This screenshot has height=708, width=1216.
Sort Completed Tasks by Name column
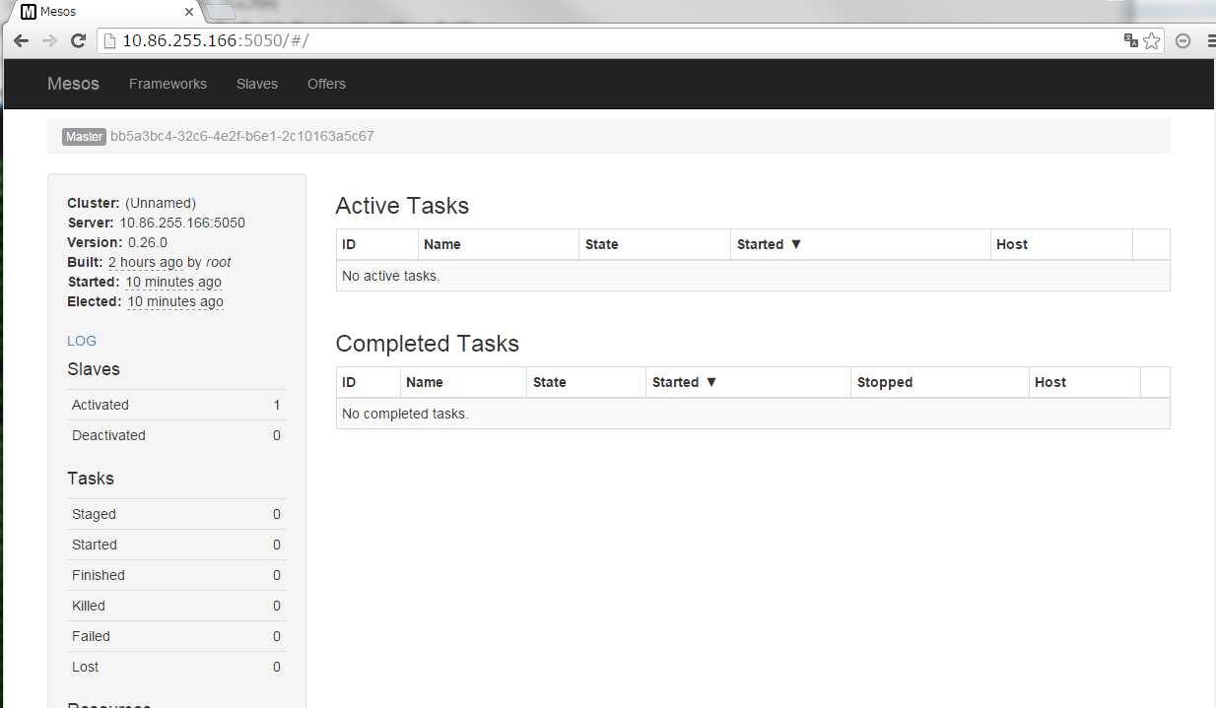pyautogui.click(x=463, y=382)
